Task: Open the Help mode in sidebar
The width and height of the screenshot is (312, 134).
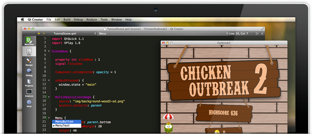Action: point(29,103)
